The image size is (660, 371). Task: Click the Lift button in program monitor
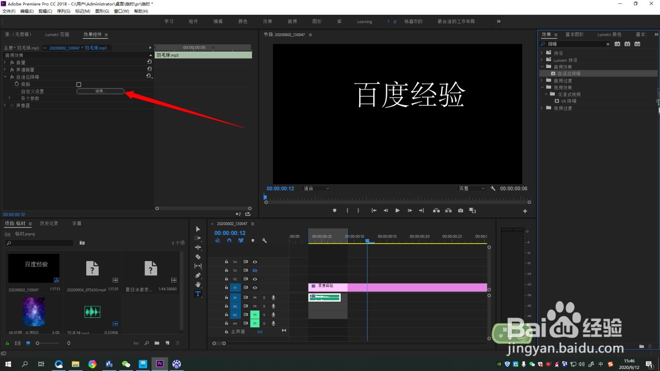coord(436,211)
